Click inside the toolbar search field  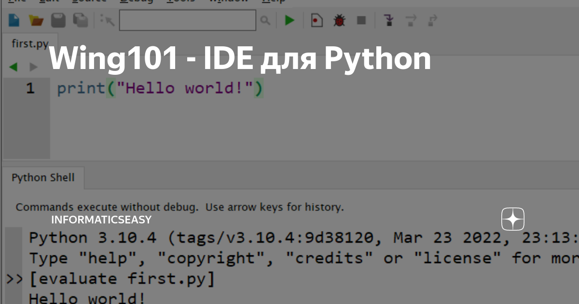tap(187, 20)
